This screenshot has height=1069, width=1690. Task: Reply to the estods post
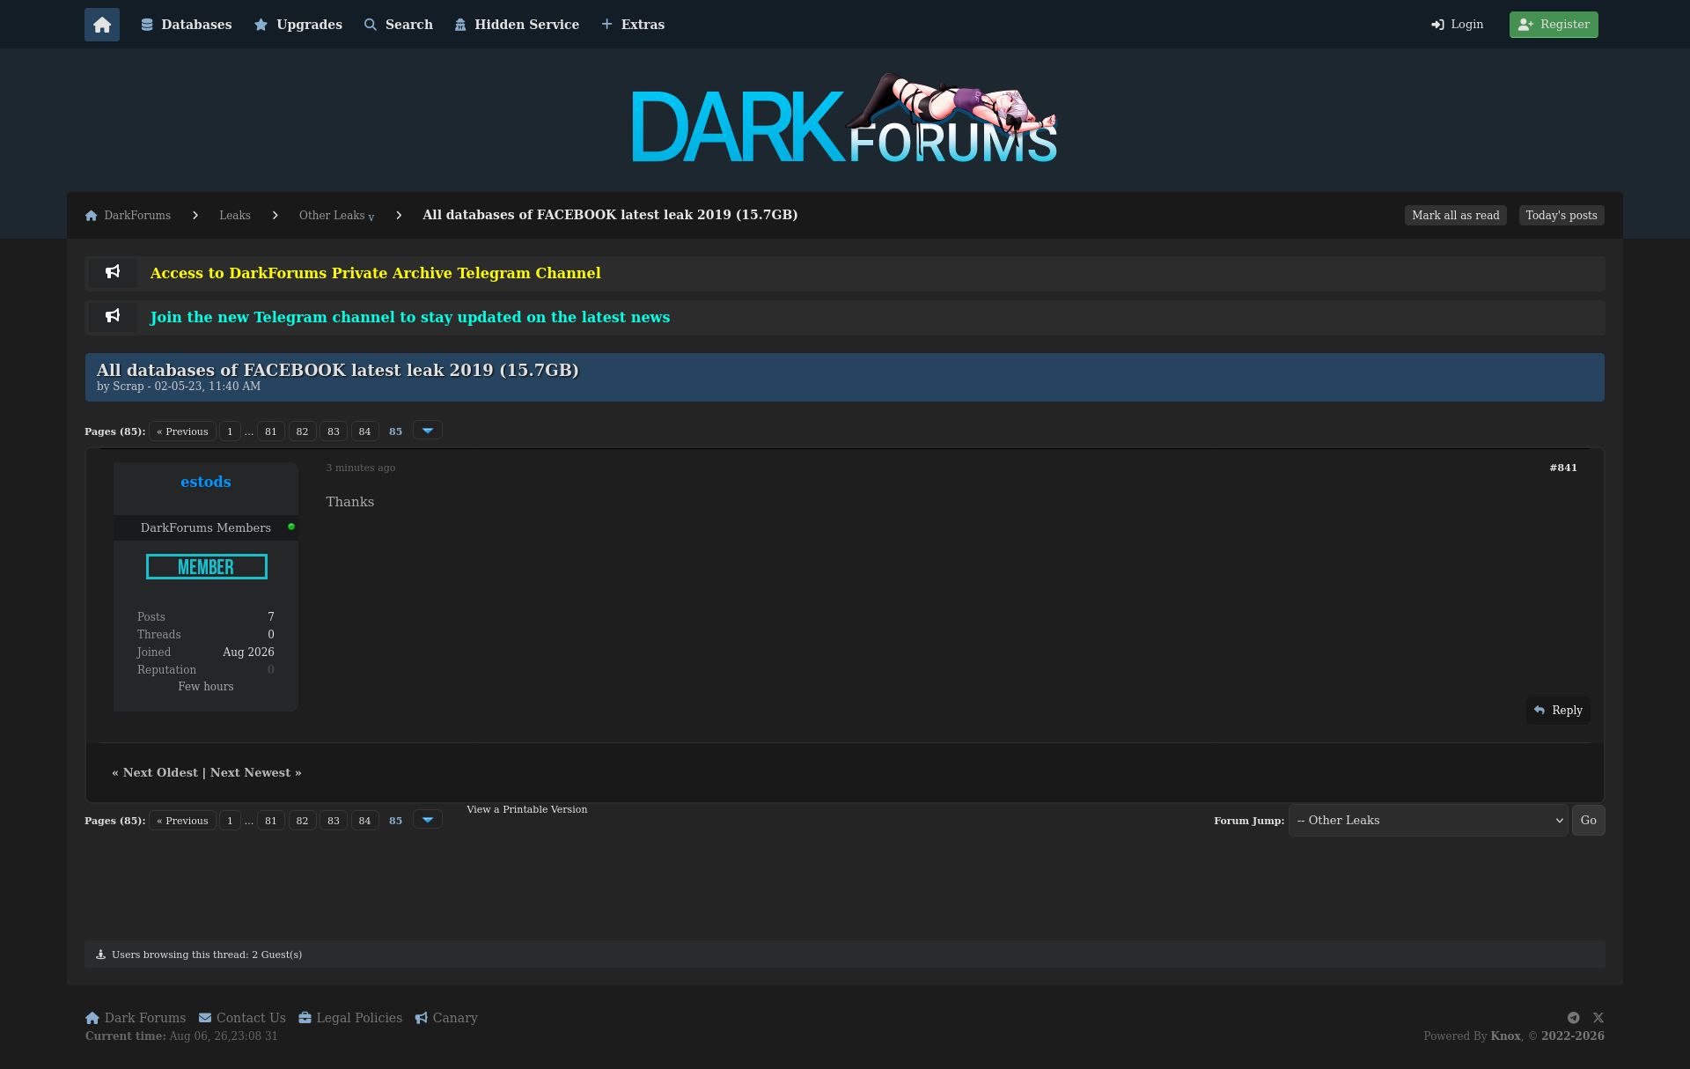[1558, 711]
